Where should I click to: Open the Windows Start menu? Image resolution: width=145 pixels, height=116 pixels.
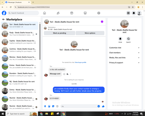[3, 114]
